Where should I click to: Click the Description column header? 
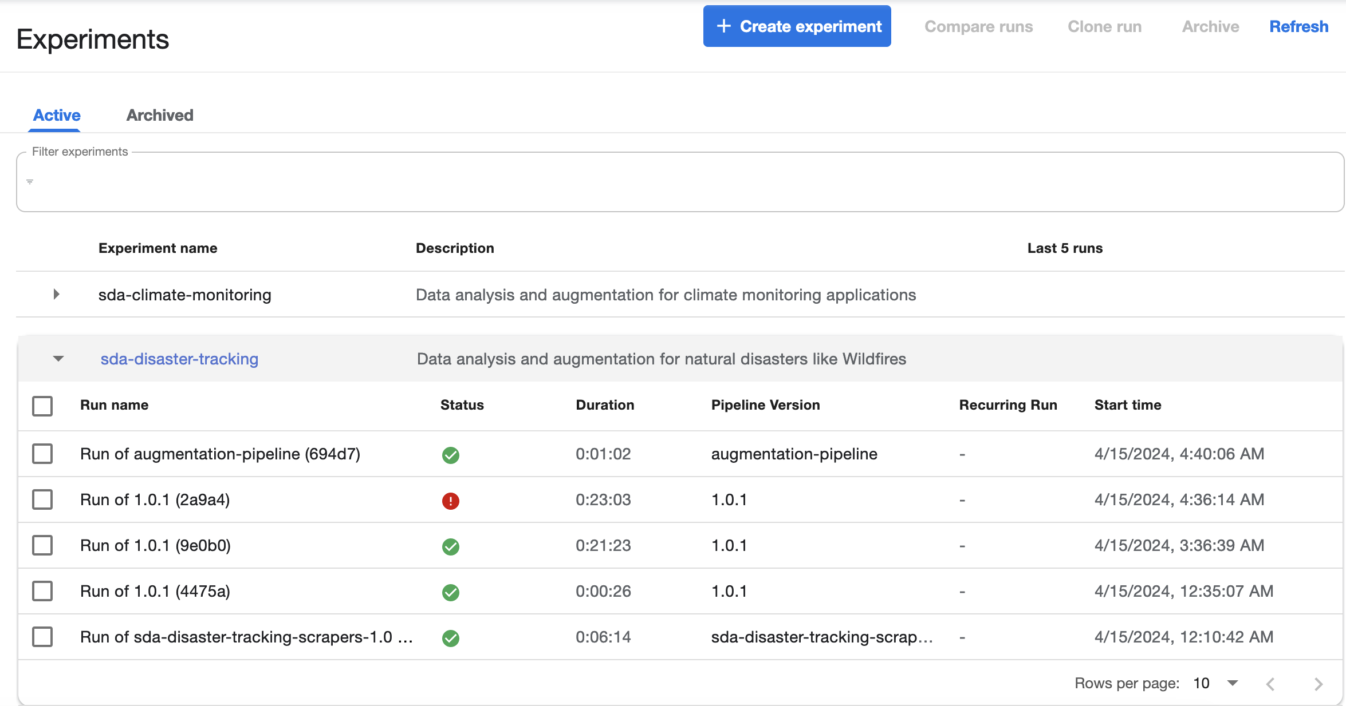pos(455,248)
